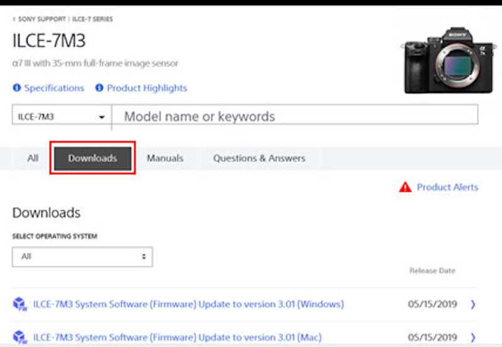Viewport: 502px width, 347px height.
Task: Switch to the All tab
Action: tap(33, 158)
